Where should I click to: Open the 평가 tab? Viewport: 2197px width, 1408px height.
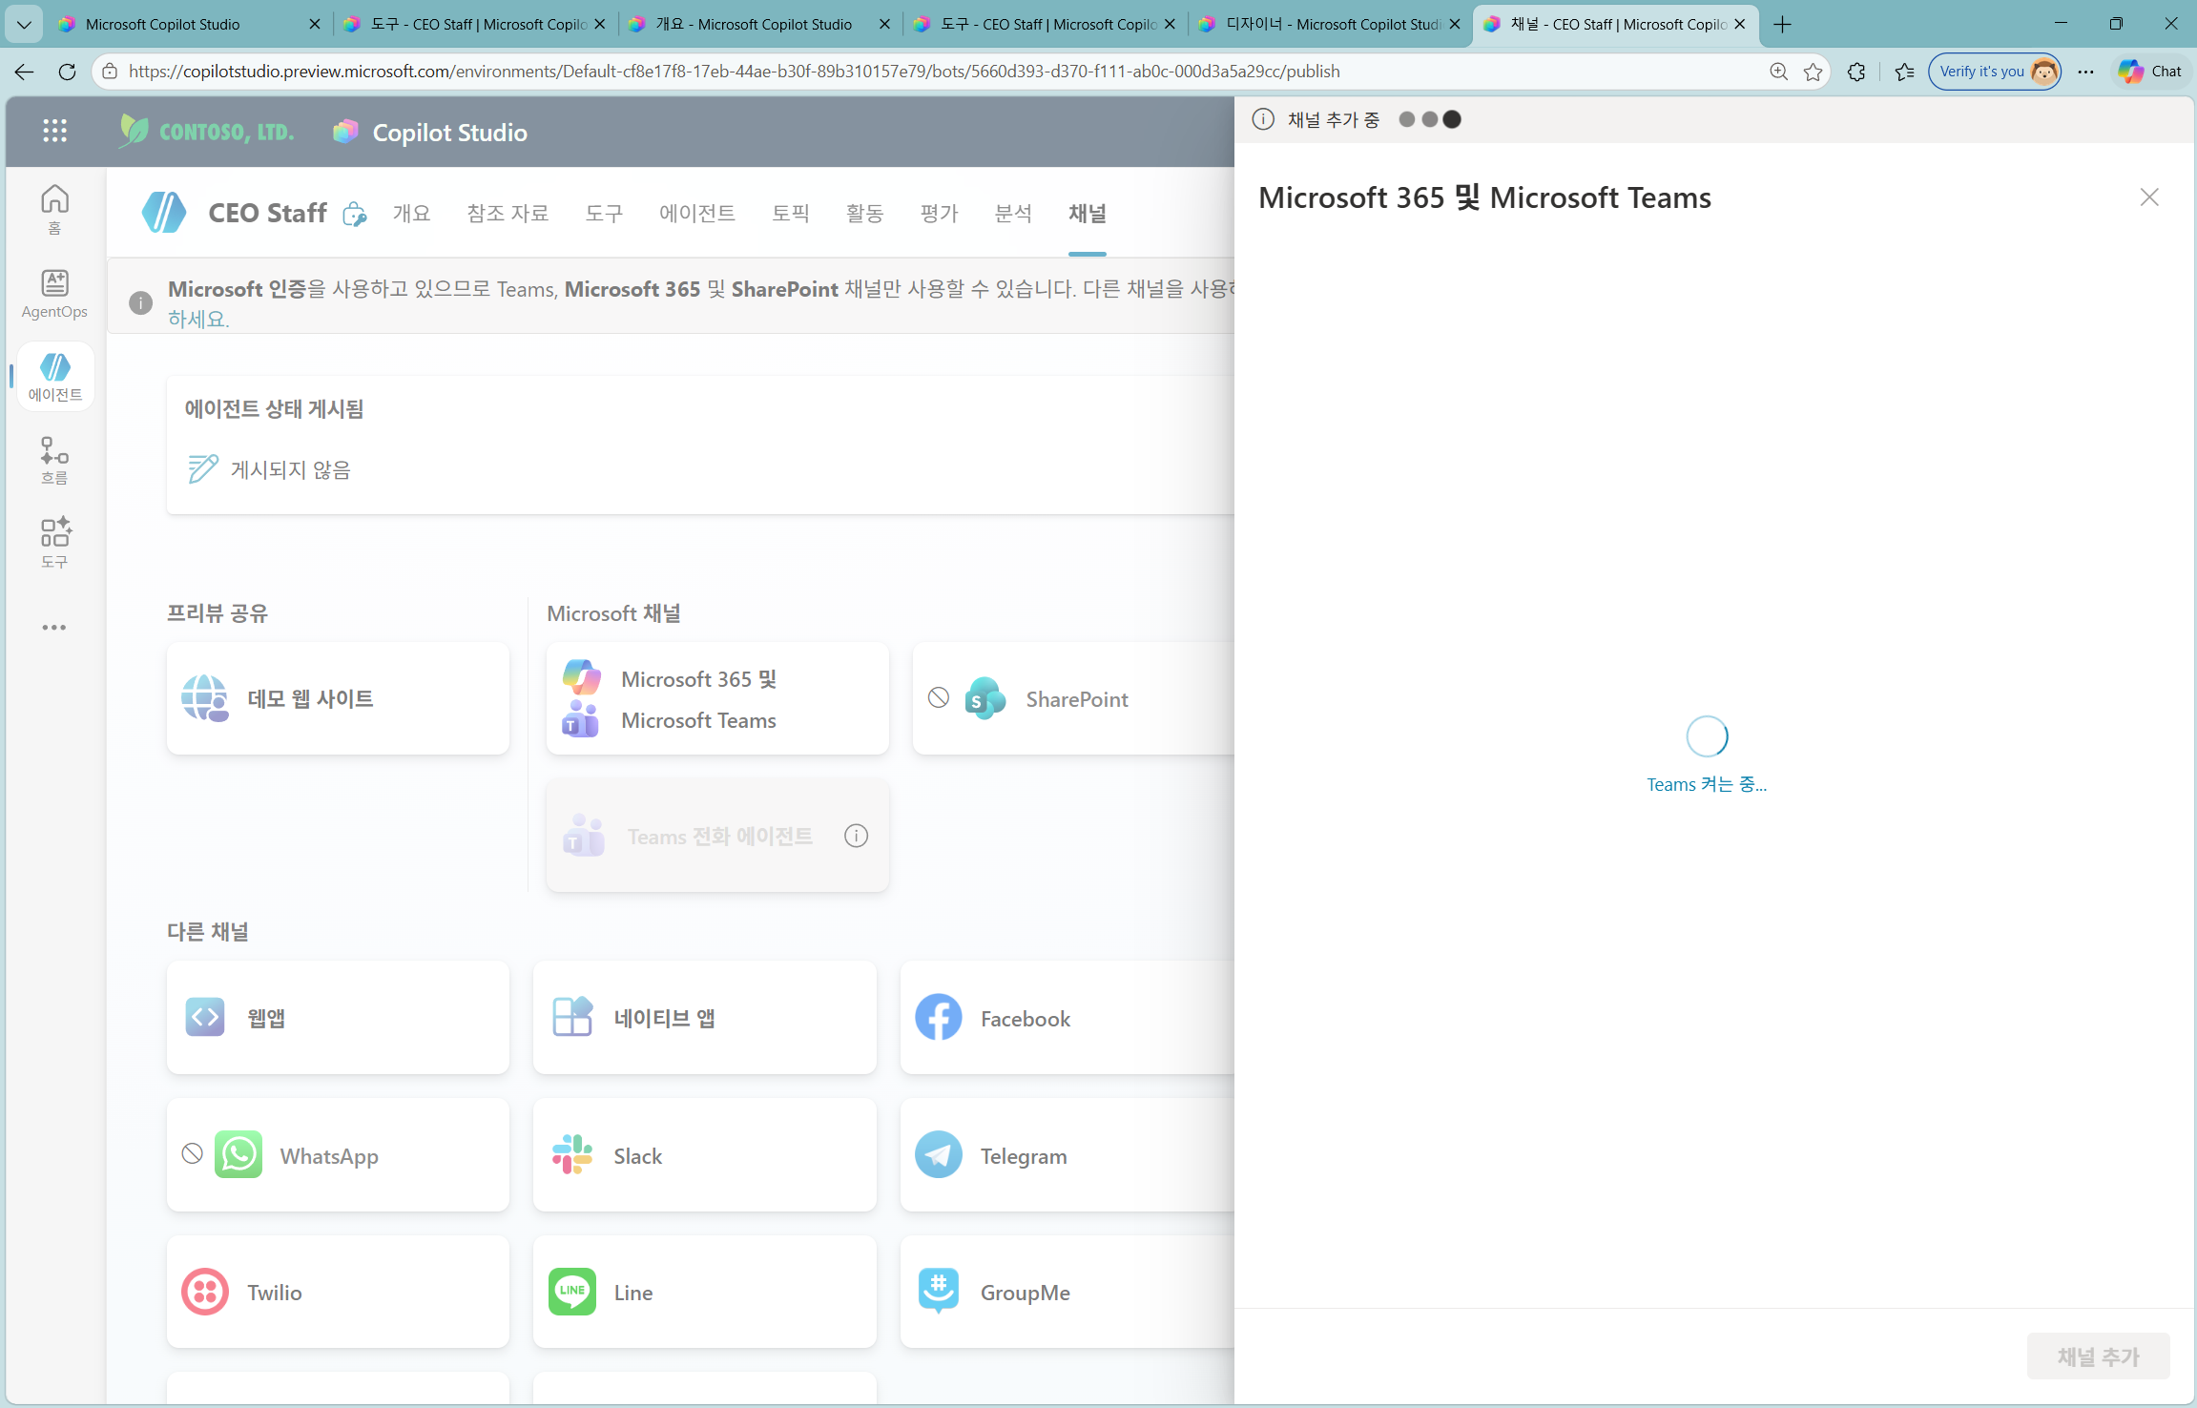939,213
